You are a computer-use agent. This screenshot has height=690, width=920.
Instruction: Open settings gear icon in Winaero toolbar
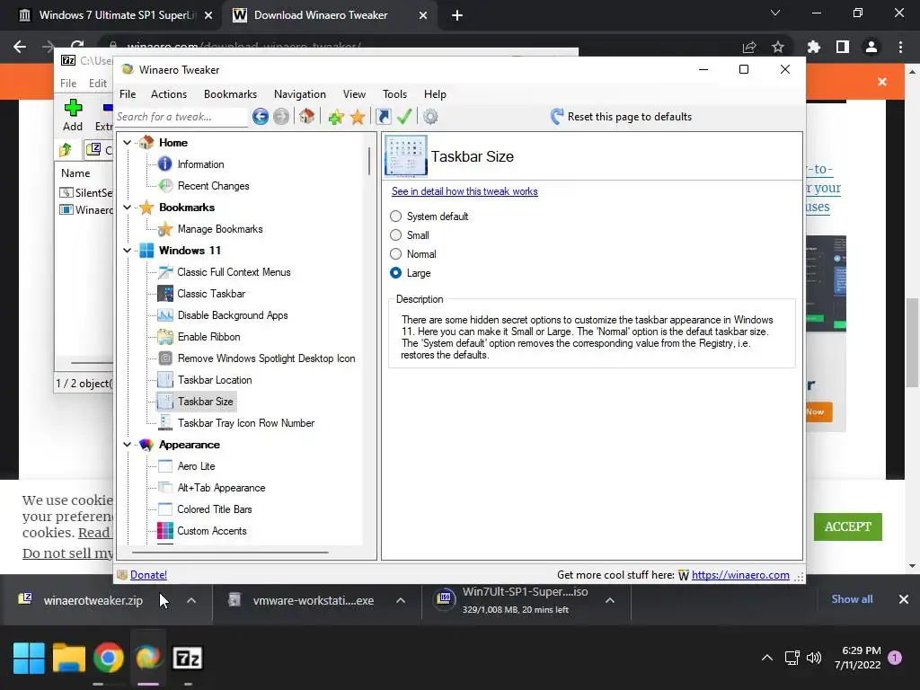pyautogui.click(x=430, y=117)
